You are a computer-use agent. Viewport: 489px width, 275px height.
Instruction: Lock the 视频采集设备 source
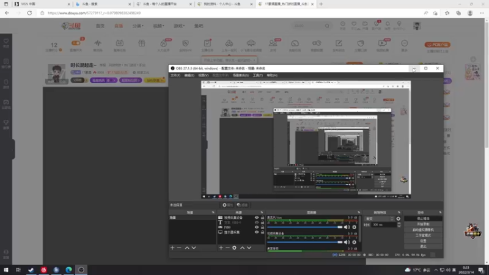[x=262, y=218]
